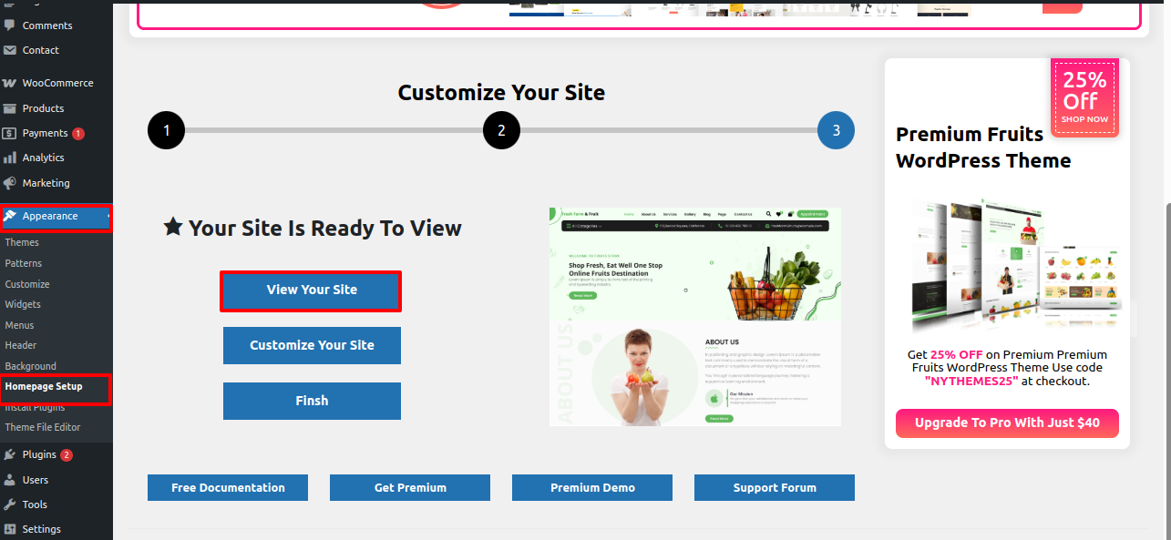Visit the Support Forum
Screen dimensions: 1171x540
[x=775, y=488]
